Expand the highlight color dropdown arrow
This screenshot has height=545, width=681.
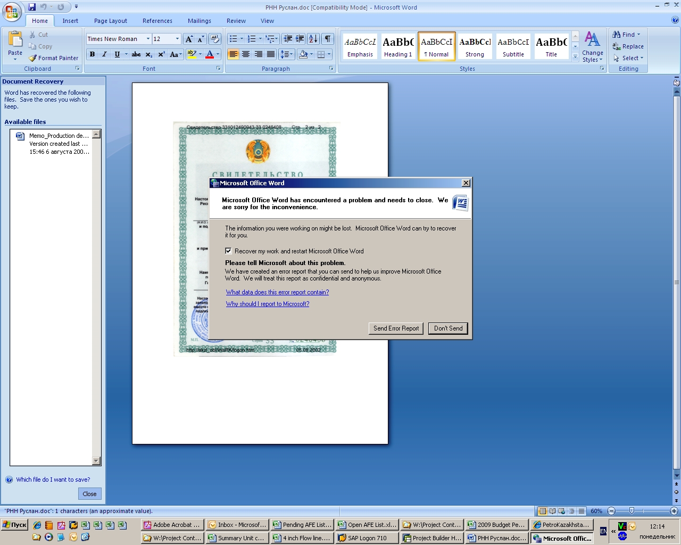[x=200, y=54]
